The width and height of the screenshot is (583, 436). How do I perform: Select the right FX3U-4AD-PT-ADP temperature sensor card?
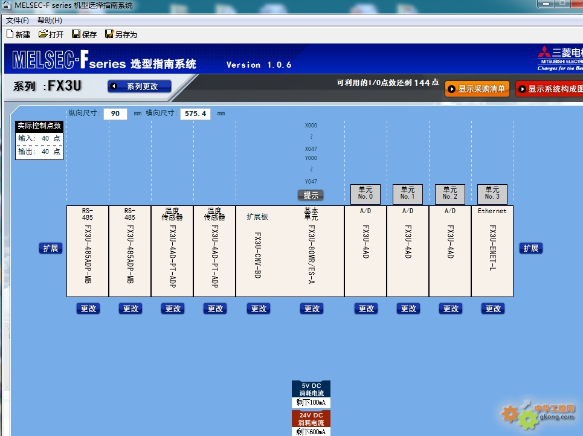214,251
